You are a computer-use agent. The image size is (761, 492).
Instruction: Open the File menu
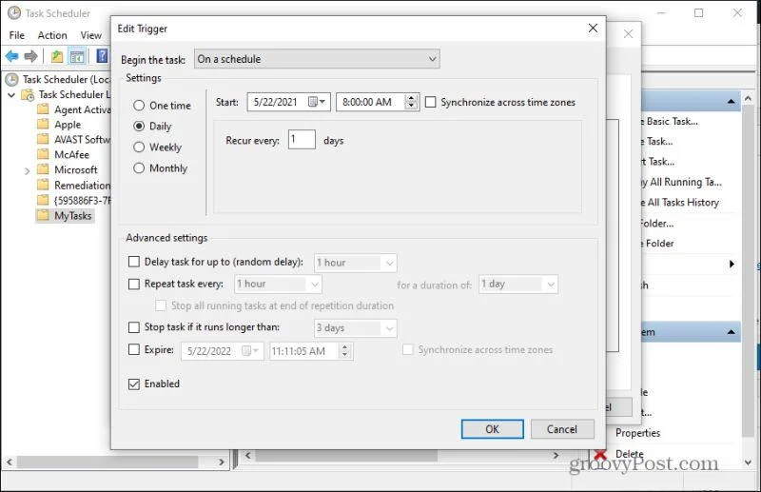pyautogui.click(x=16, y=35)
